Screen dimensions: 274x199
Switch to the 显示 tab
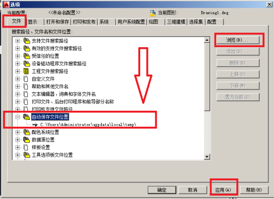(35, 22)
